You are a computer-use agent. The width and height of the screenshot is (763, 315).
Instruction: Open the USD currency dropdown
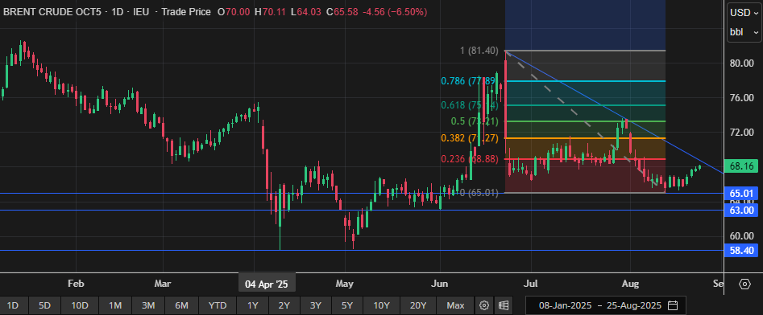coord(744,13)
